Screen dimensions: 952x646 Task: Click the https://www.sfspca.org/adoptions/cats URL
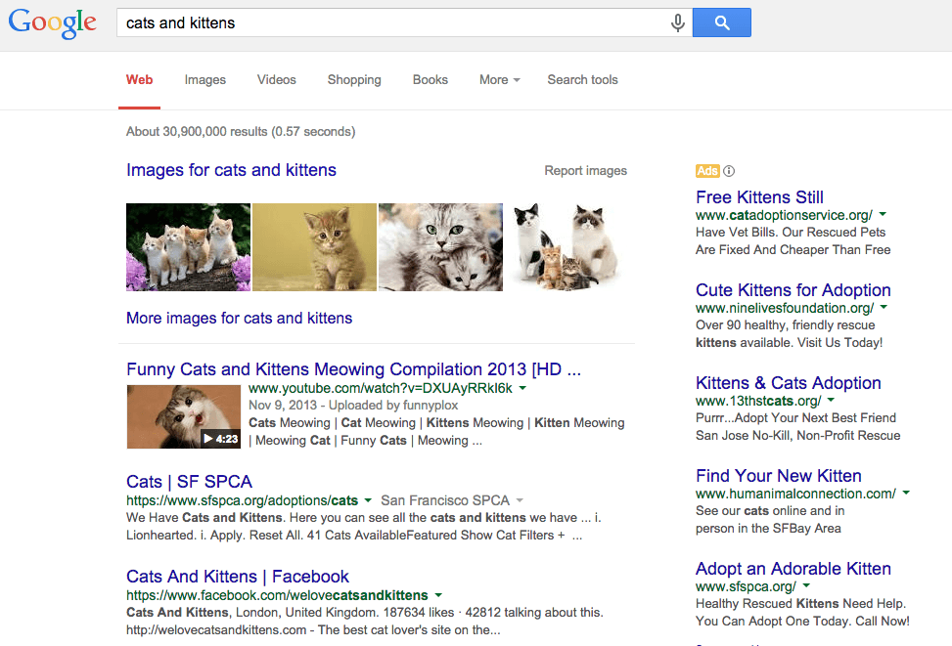(x=243, y=500)
